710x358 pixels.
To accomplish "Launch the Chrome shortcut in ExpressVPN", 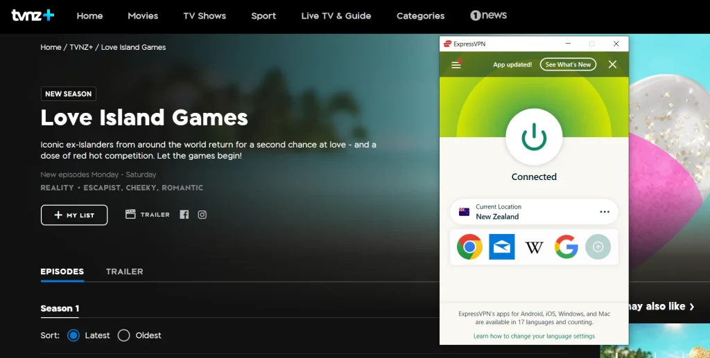I will point(469,247).
